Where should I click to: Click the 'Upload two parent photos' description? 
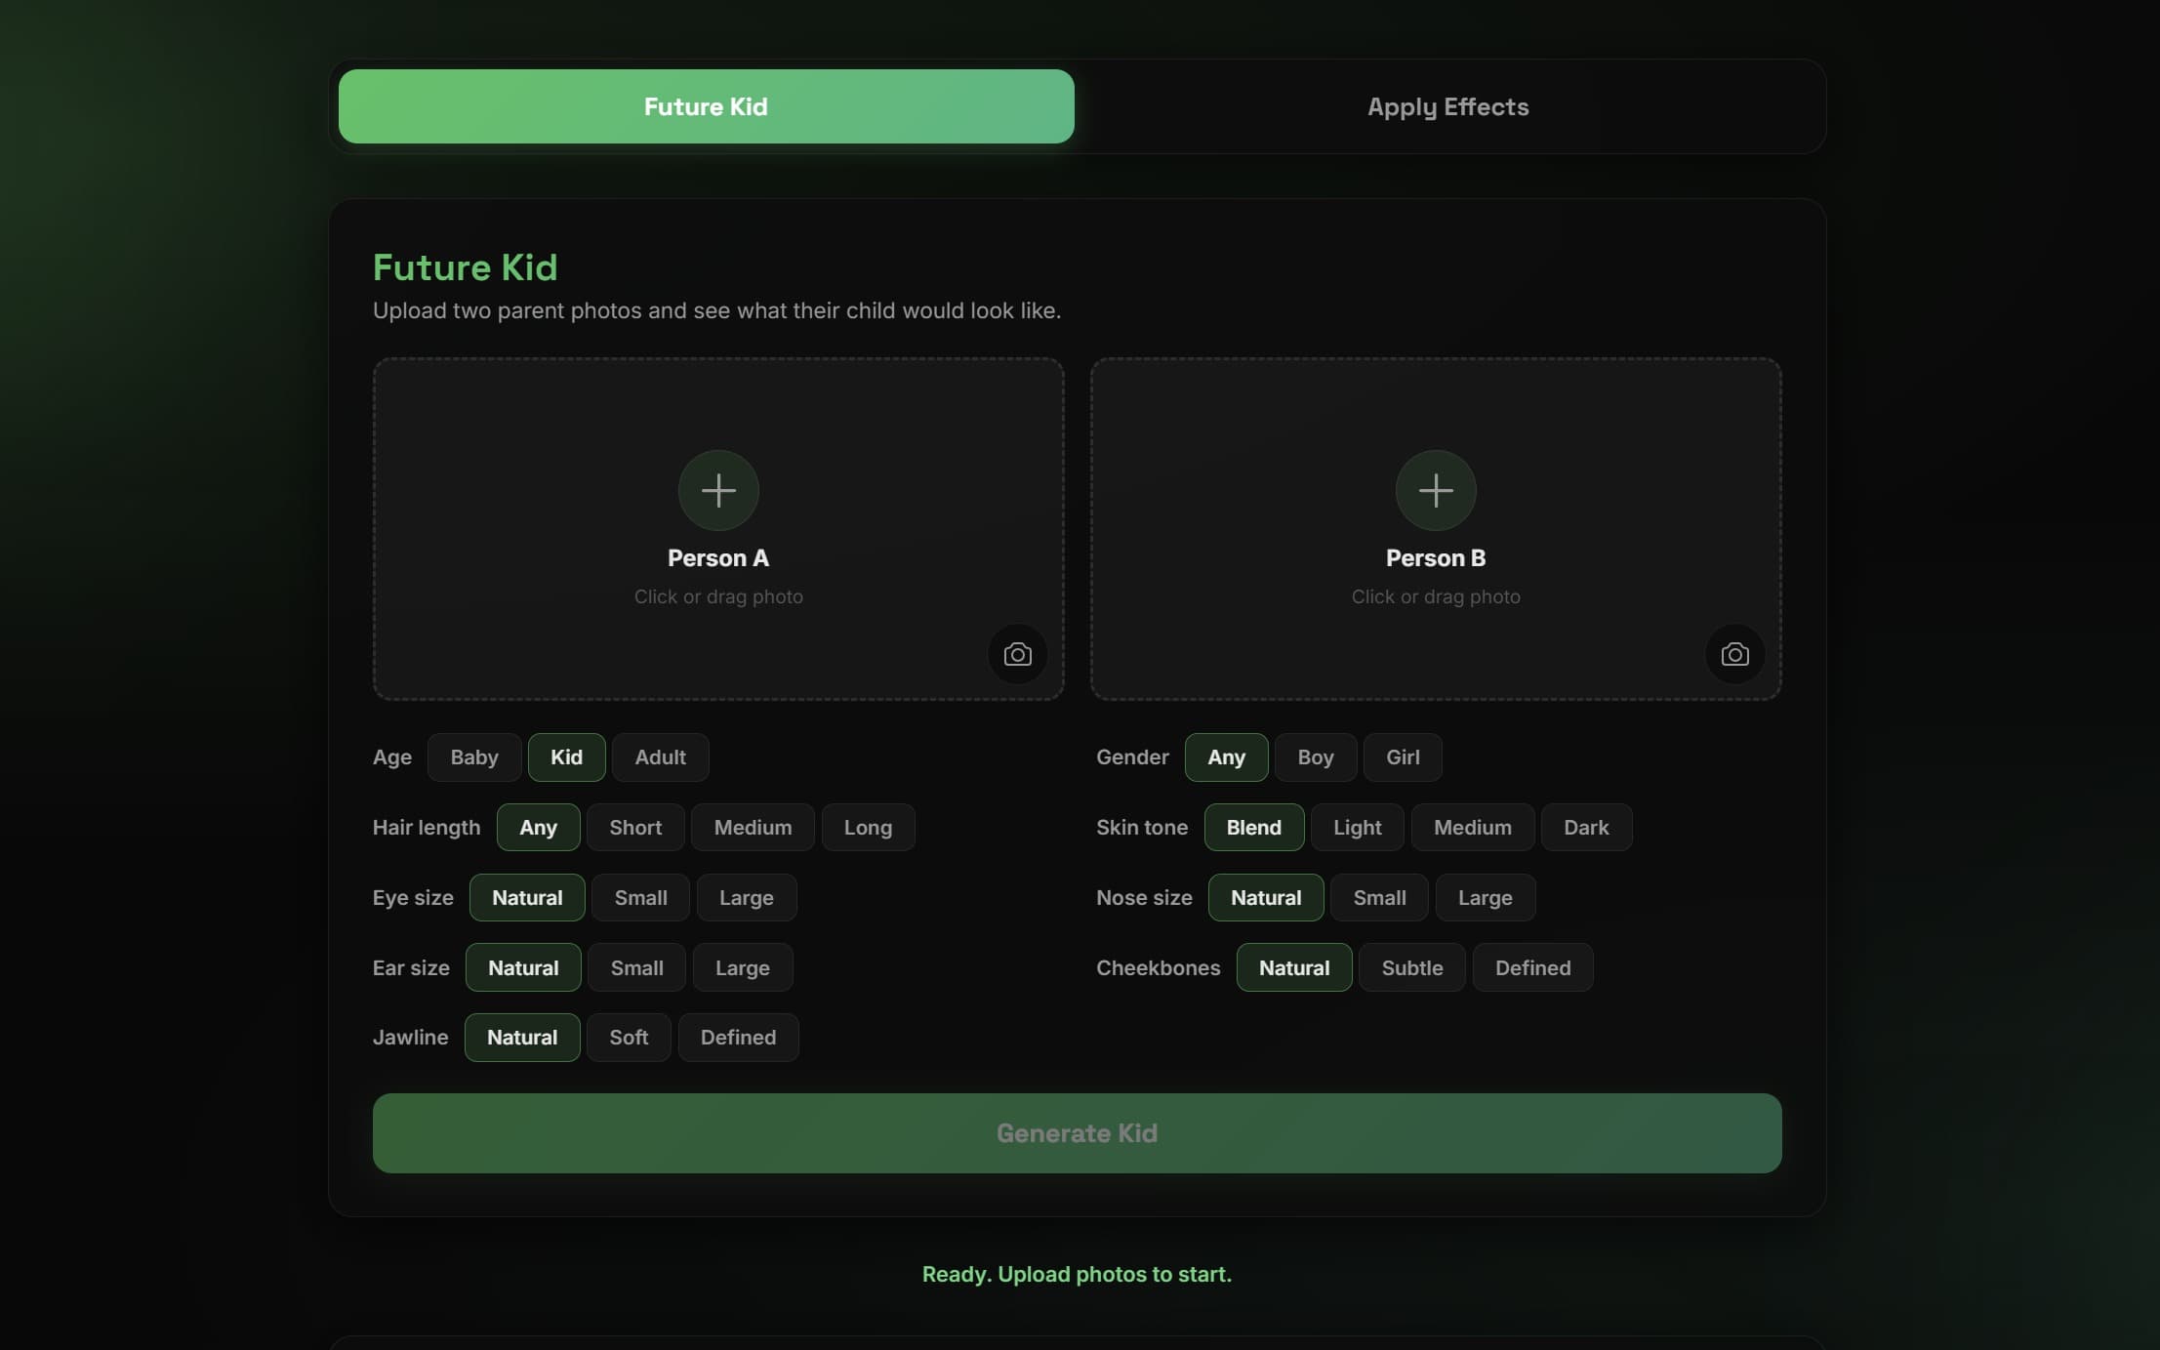pos(716,311)
